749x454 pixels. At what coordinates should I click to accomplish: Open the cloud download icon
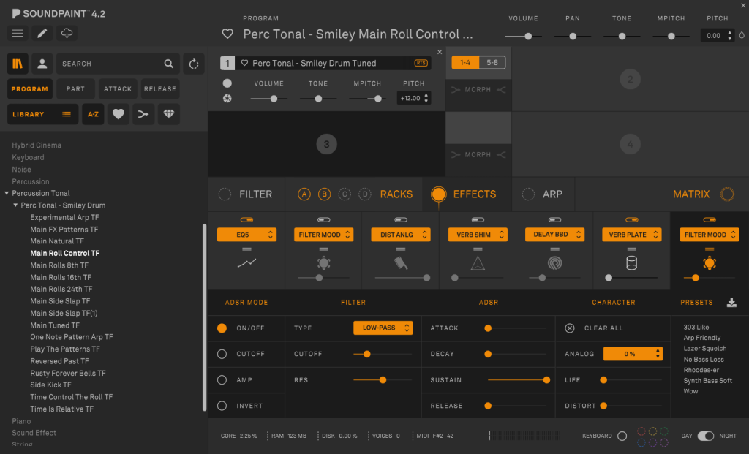tap(67, 33)
